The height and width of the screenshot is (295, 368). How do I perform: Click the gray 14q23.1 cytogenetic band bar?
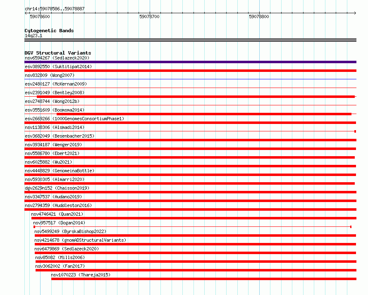(x=190, y=40)
